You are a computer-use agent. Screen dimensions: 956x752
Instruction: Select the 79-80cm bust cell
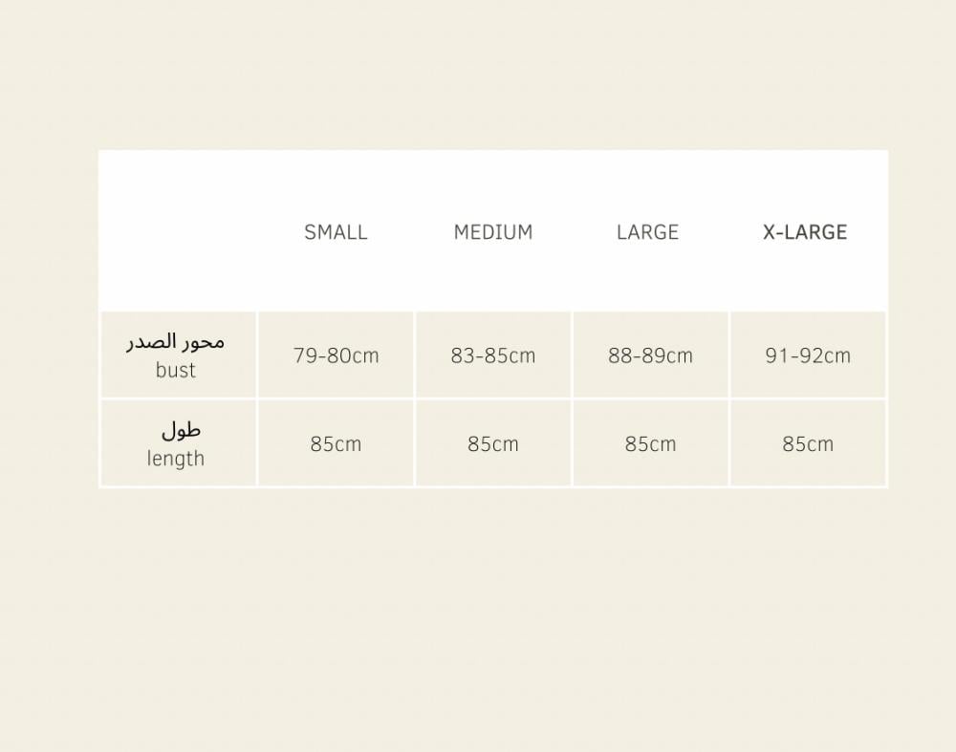point(336,355)
